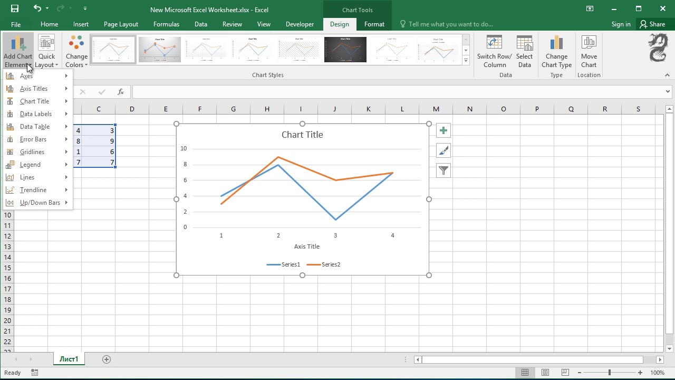Click the Move Chart button
The image size is (675, 380).
pos(589,52)
